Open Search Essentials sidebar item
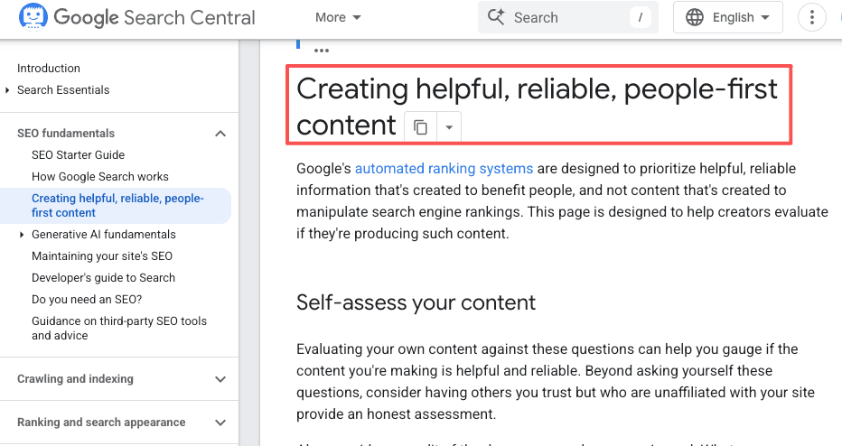Viewport: 842px width, 446px height. point(63,90)
